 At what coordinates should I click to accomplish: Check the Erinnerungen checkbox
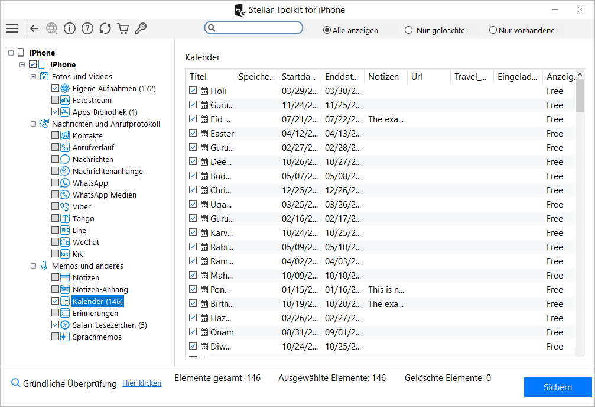point(55,313)
